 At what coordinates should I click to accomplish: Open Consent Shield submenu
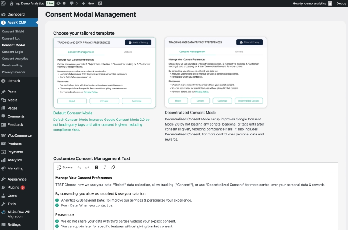coord(13,31)
